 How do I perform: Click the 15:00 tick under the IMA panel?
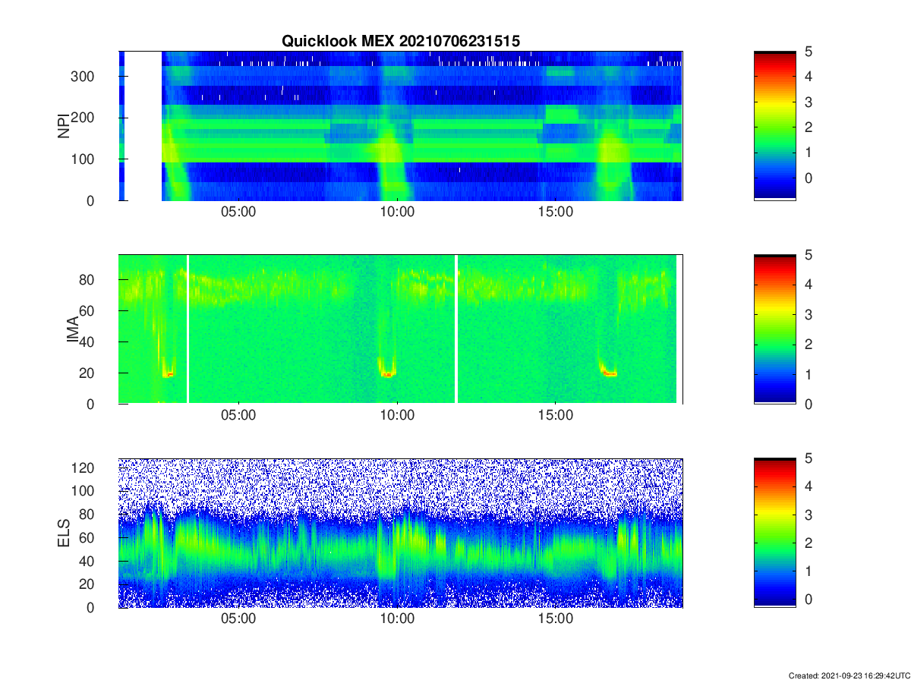(x=556, y=417)
